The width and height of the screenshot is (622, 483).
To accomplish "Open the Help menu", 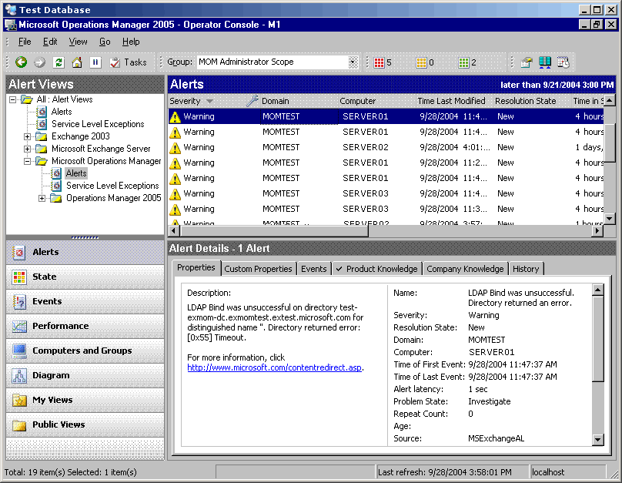I will tap(131, 42).
